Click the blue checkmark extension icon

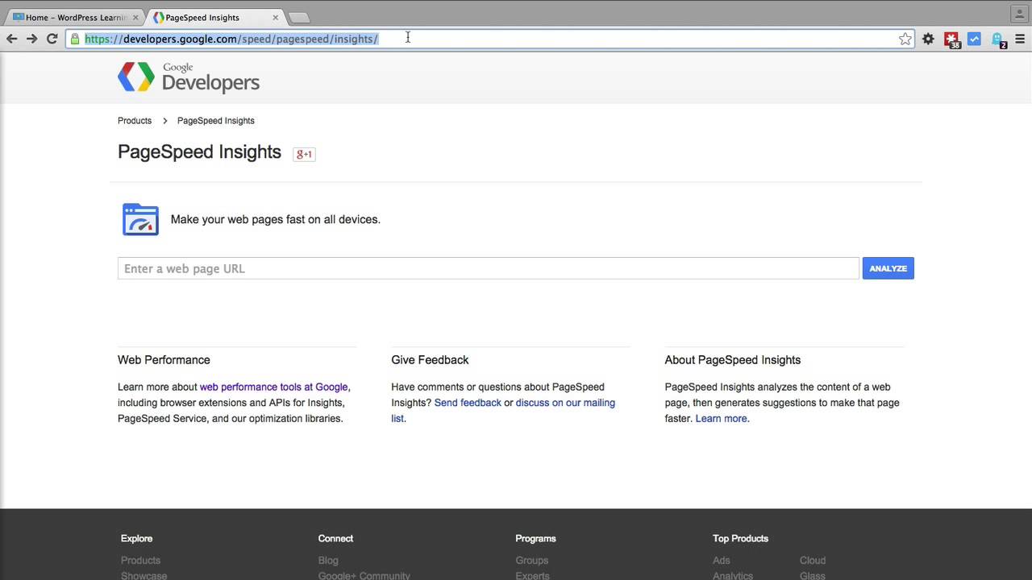tap(974, 39)
